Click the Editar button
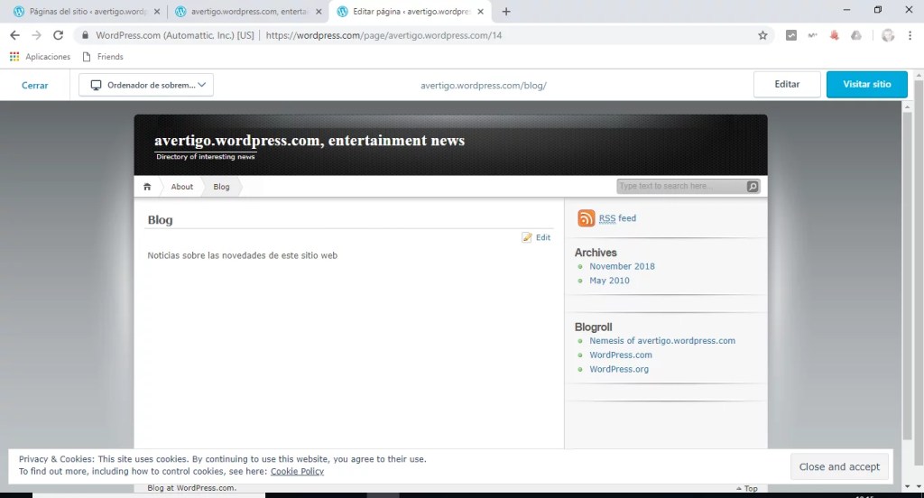Screen dimensions: 924x498 [787, 84]
